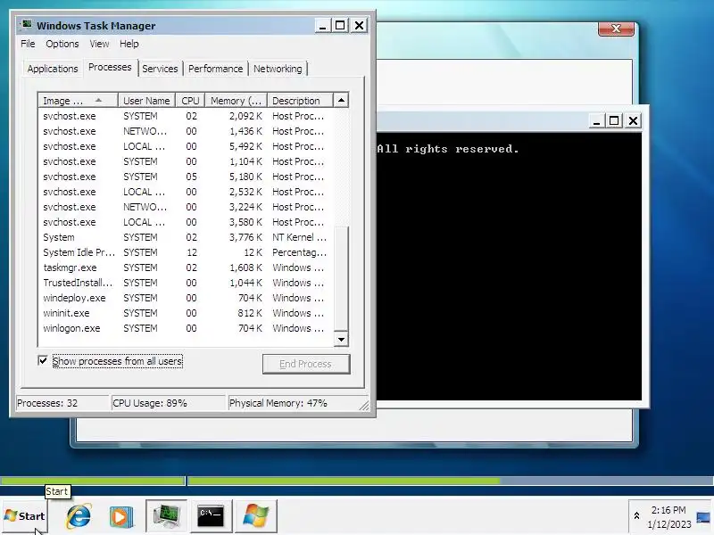This screenshot has height=535, width=714.
Task: Select the taskmgr.exe process row
Action: tap(186, 267)
